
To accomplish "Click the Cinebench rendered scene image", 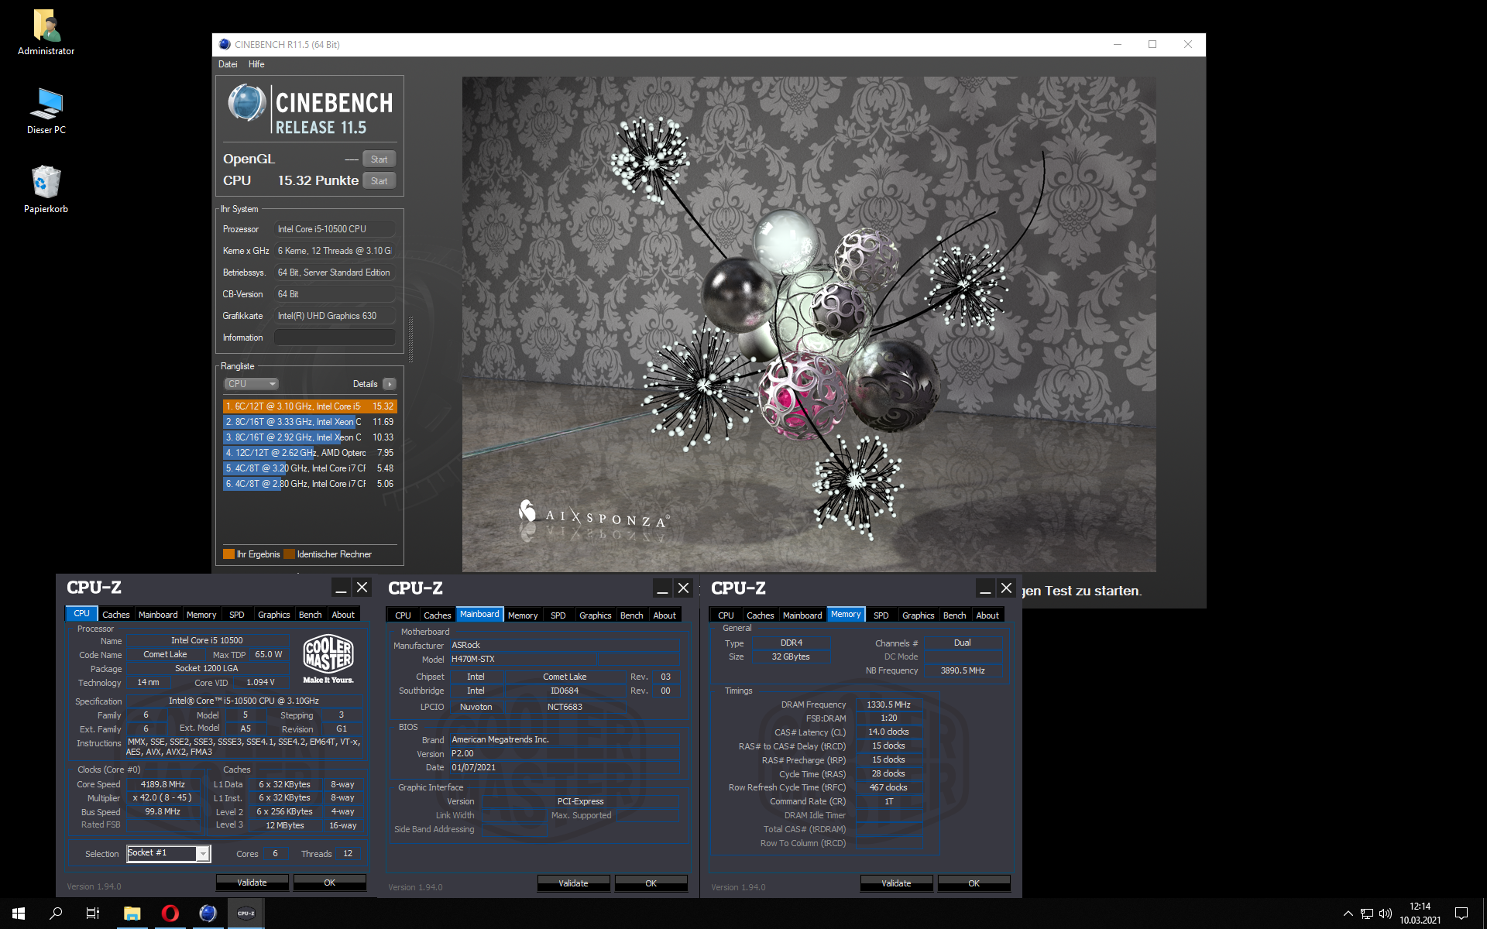I will [x=809, y=324].
